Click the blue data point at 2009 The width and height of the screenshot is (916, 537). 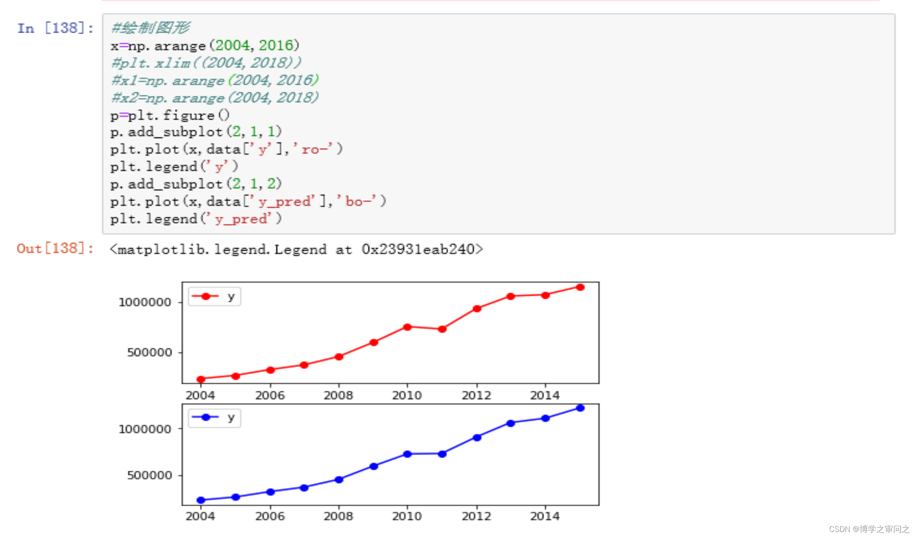click(374, 466)
